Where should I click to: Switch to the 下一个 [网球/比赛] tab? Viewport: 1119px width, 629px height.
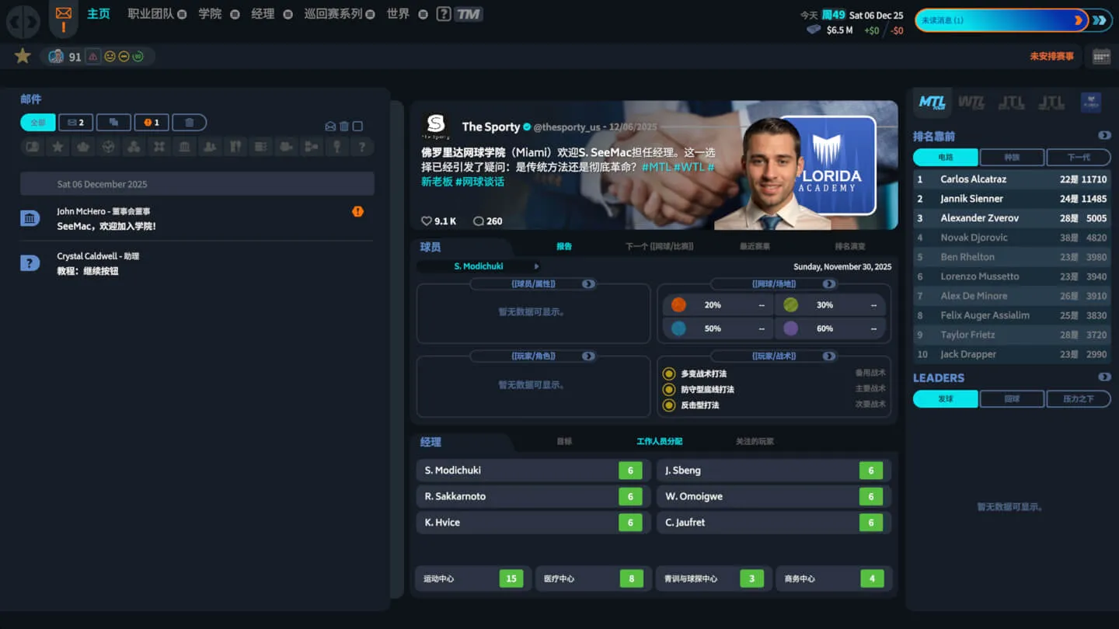[x=659, y=246]
